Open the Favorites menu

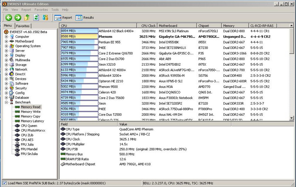pos(41,10)
